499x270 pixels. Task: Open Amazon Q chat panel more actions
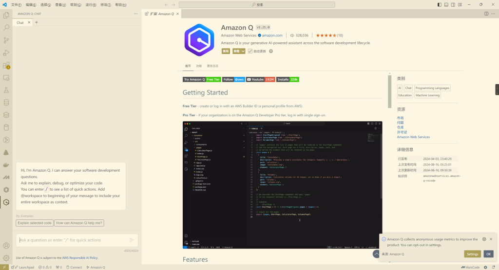[135, 14]
